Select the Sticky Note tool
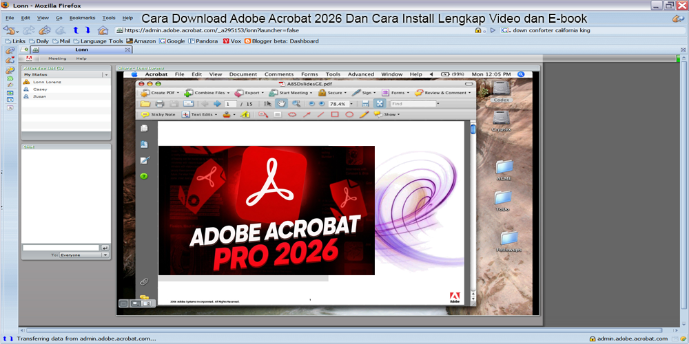Viewport: 689px width, 344px height. click(158, 114)
